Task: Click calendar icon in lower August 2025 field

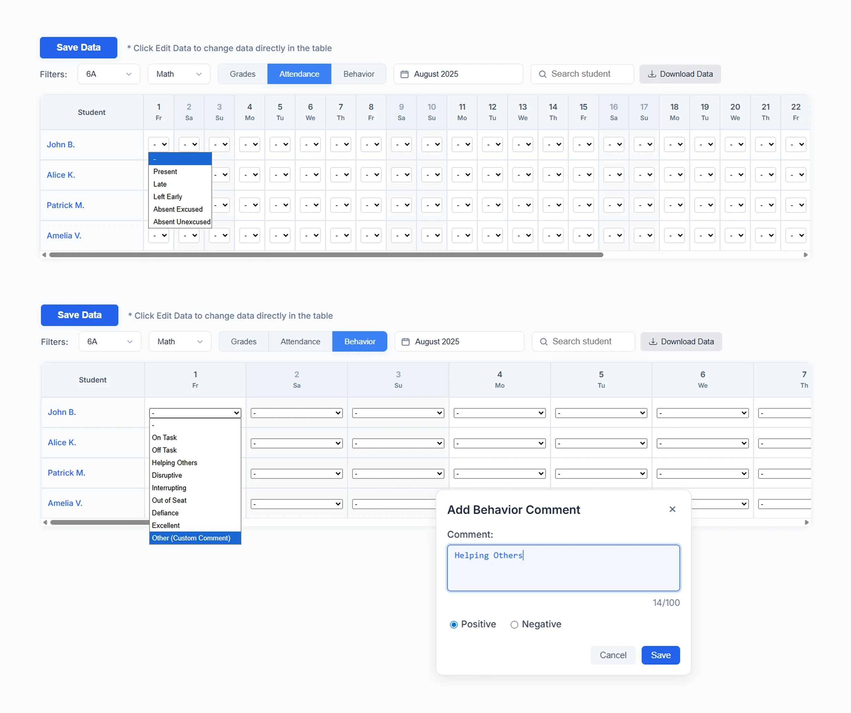Action: [x=405, y=342]
